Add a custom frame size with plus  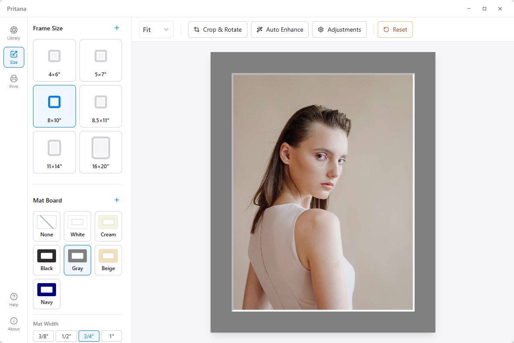pyautogui.click(x=116, y=28)
